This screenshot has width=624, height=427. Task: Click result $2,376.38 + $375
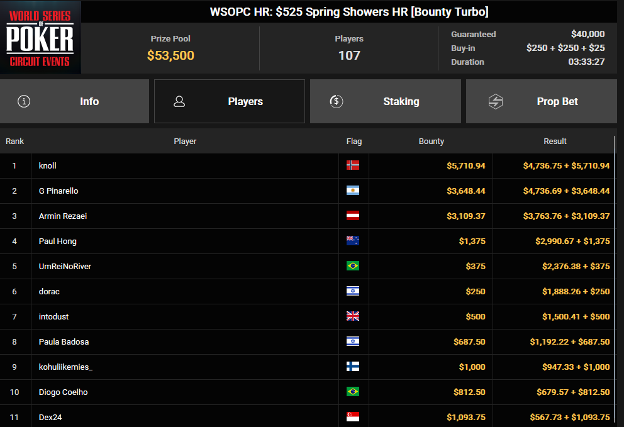[576, 266]
